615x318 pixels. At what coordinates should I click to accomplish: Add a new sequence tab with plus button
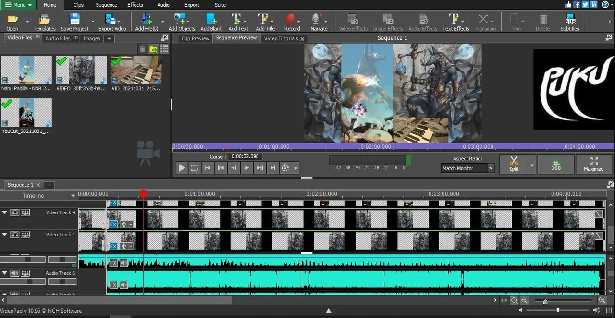pyautogui.click(x=49, y=185)
